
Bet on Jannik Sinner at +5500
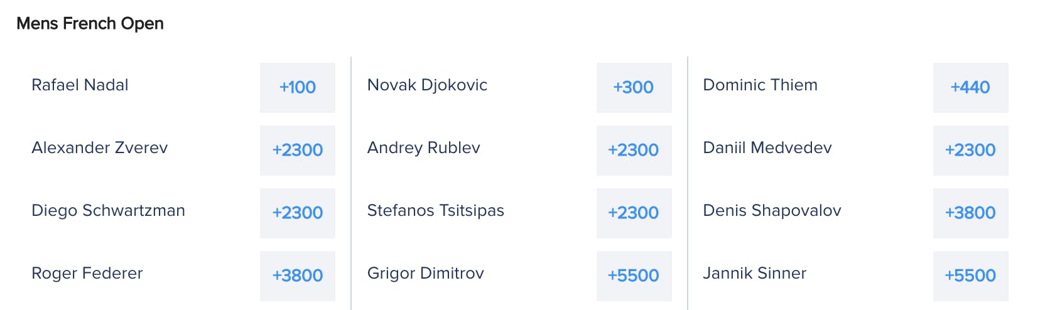pos(971,276)
